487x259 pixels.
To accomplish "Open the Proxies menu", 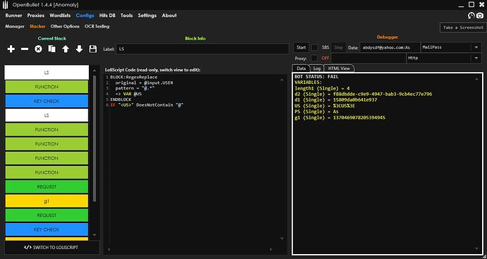I will point(36,16).
